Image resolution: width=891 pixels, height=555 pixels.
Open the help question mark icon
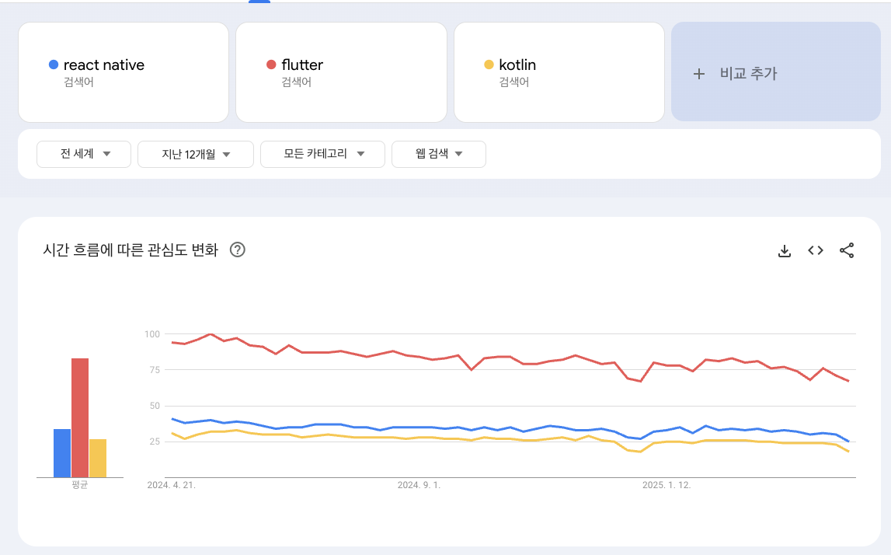pos(238,250)
